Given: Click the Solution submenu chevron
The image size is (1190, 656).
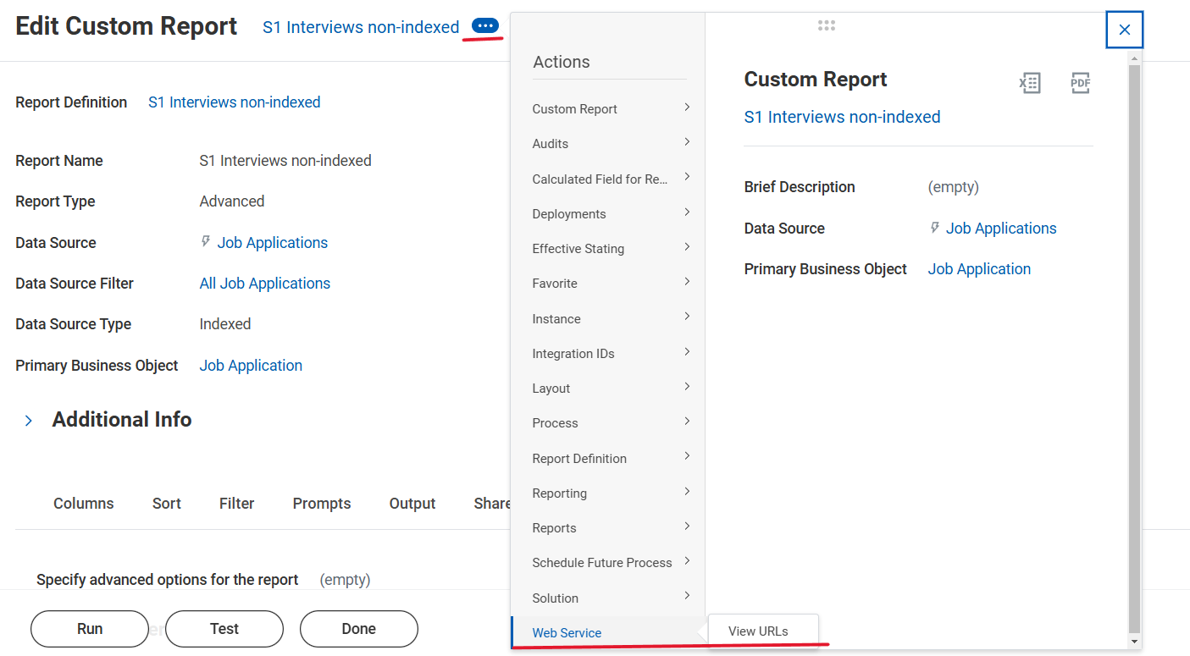Looking at the screenshot, I should click(x=687, y=597).
